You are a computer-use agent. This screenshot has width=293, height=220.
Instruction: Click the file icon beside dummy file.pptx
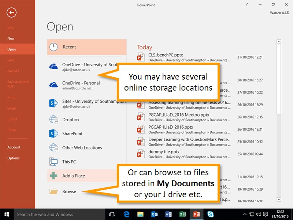coord(141,154)
